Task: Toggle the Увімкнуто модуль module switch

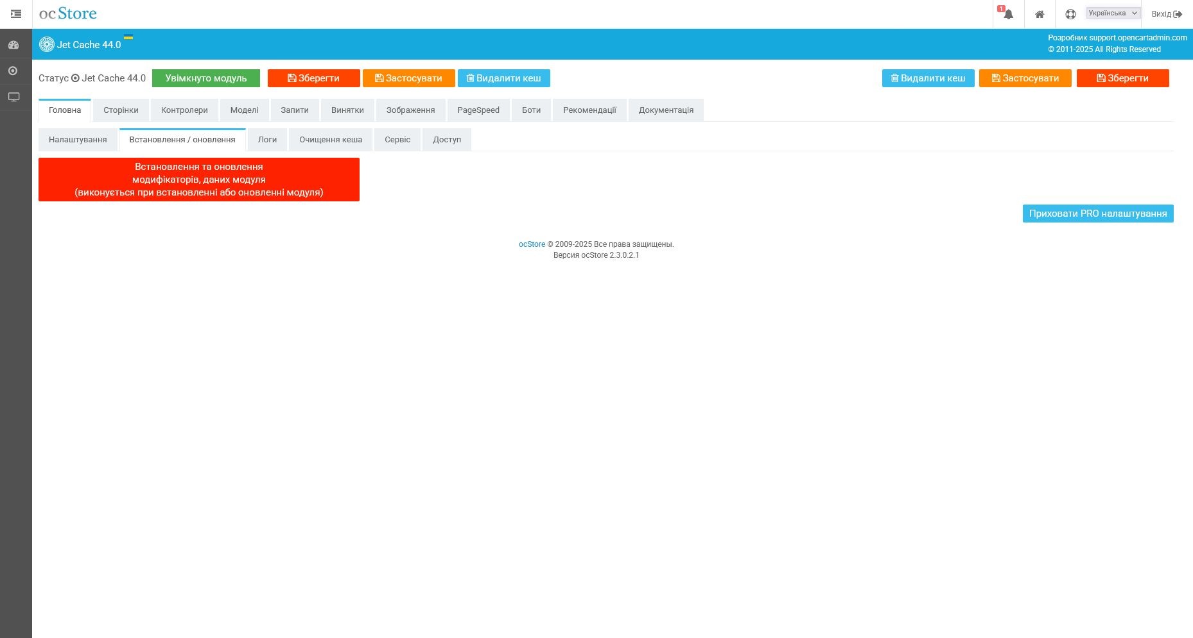Action: click(205, 78)
